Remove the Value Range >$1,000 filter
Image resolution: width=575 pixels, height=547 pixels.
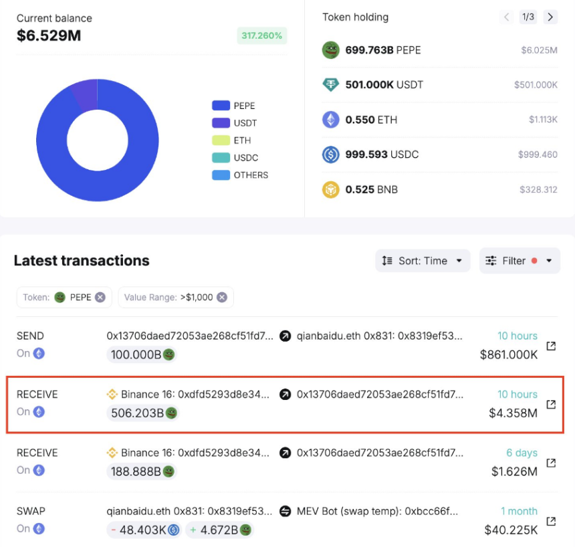tap(221, 298)
